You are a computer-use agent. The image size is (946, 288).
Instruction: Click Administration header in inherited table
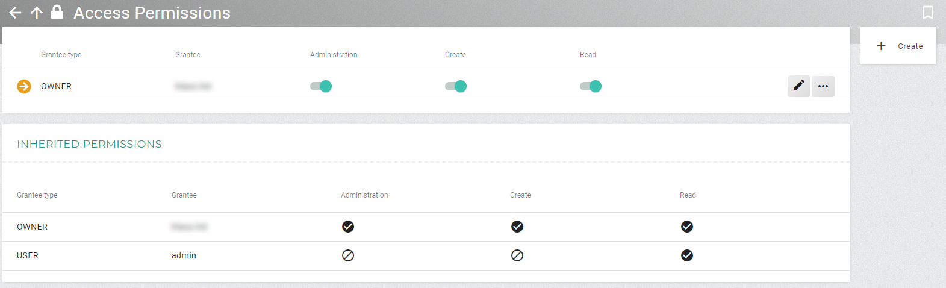click(364, 195)
